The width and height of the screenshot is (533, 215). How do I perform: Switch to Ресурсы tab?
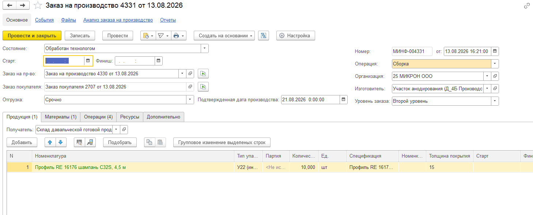click(x=130, y=117)
